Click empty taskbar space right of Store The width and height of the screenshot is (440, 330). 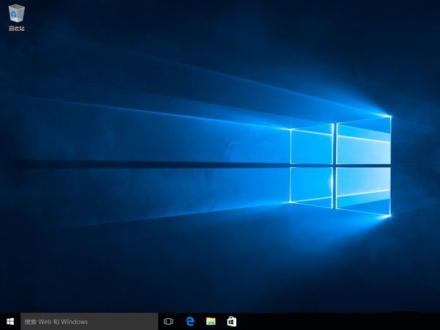pyautogui.click(x=330, y=321)
